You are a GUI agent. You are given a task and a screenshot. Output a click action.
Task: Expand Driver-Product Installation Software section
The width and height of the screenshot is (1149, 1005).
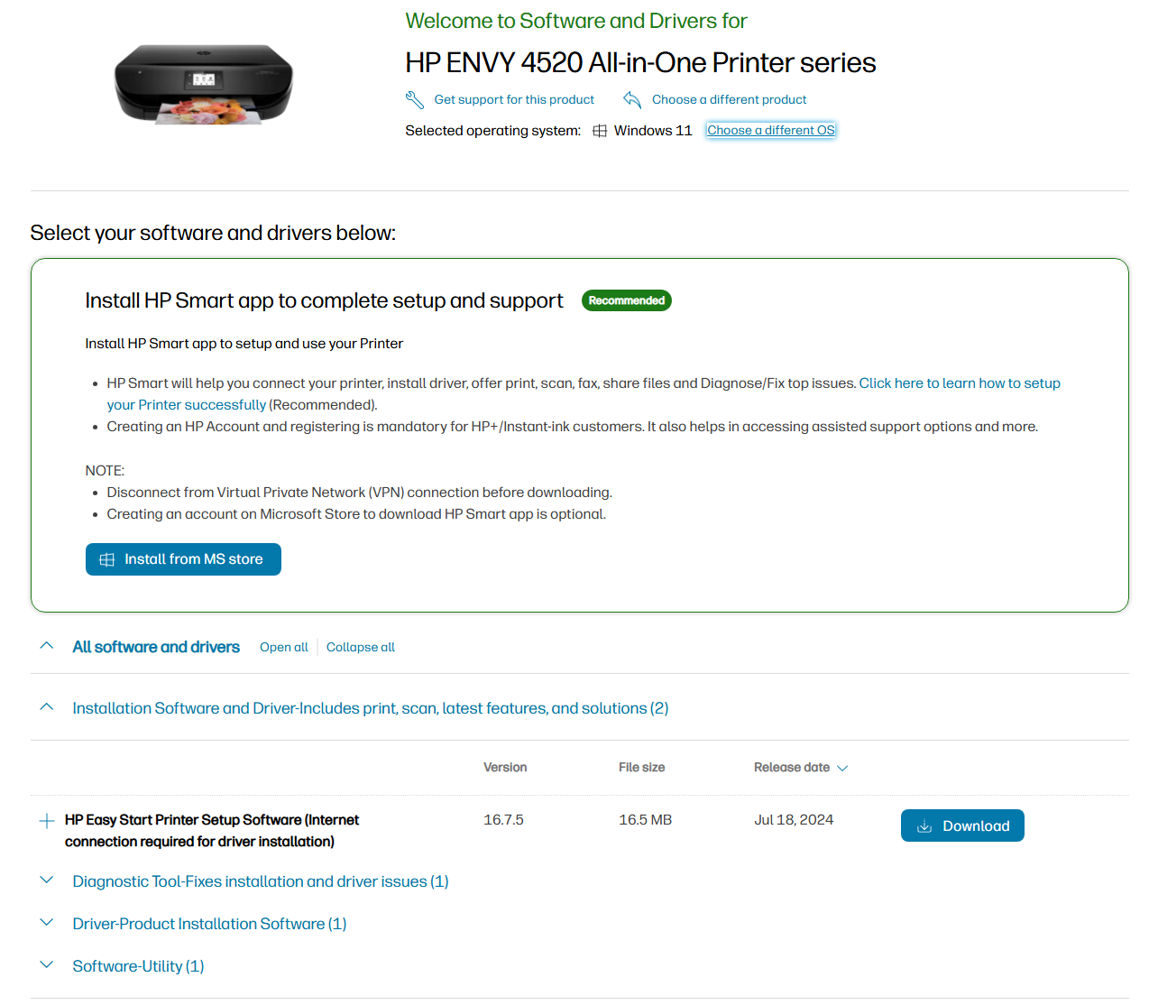47,923
